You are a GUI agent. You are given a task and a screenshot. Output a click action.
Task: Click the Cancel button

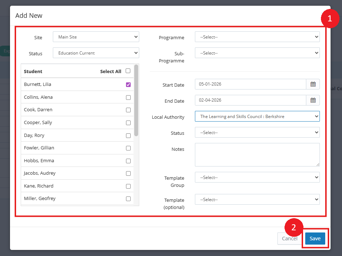coord(290,239)
